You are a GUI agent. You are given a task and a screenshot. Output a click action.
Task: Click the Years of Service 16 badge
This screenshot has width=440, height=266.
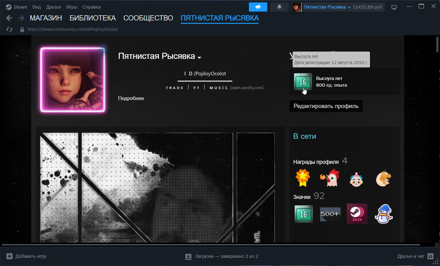303,82
